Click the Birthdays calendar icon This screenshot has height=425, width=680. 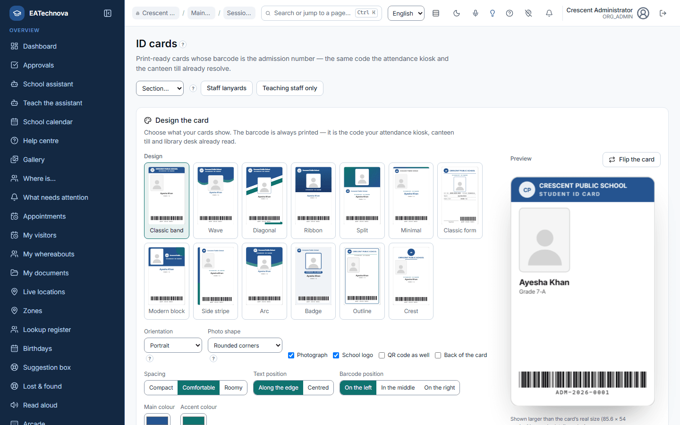(x=15, y=348)
